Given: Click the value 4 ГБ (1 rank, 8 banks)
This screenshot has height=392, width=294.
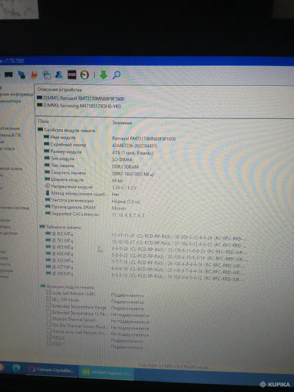Looking at the screenshot, I should coord(132,153).
